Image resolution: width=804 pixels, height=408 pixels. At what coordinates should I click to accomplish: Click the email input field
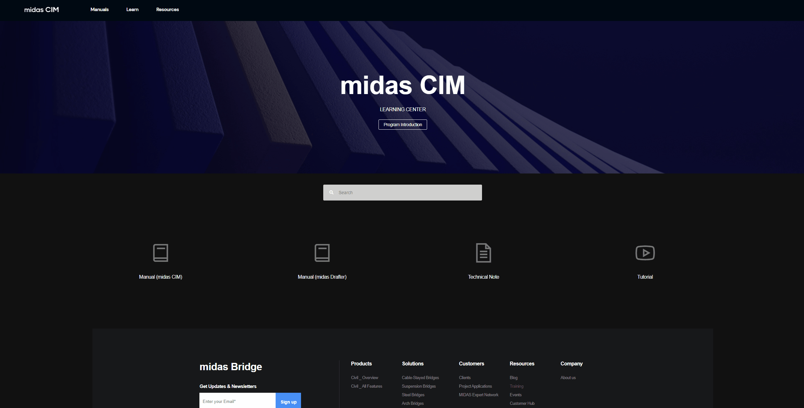(x=237, y=401)
